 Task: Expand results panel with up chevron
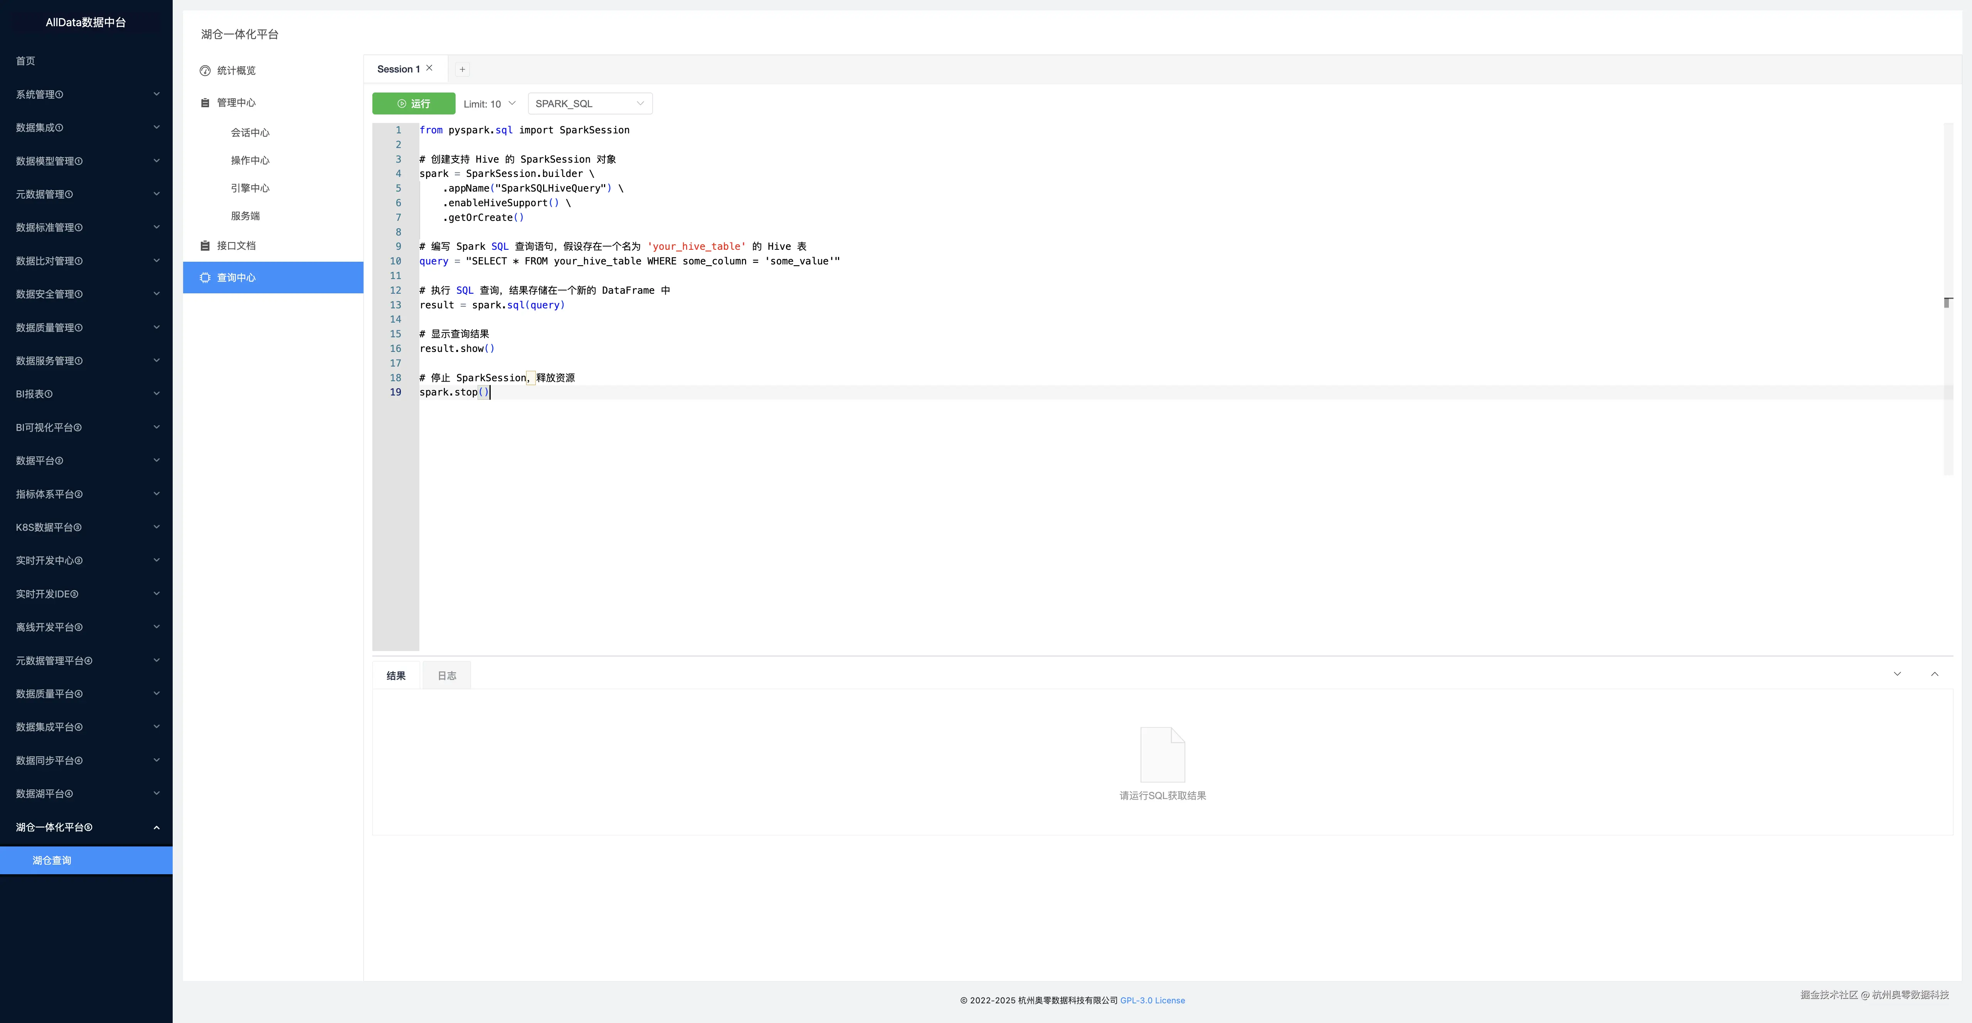[x=1935, y=674]
